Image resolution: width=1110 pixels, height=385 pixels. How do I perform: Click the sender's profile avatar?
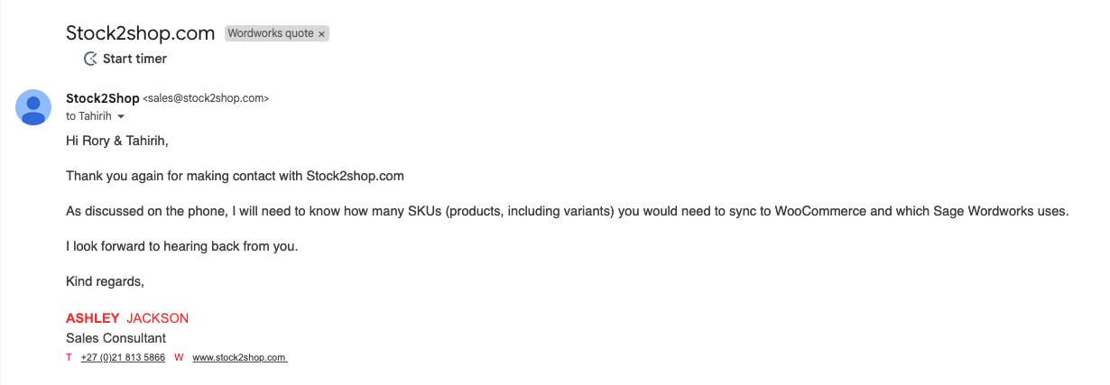click(x=33, y=107)
